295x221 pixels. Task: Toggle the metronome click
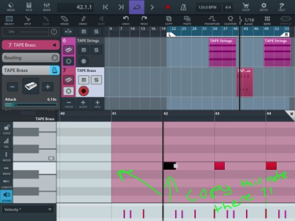click(x=183, y=7)
